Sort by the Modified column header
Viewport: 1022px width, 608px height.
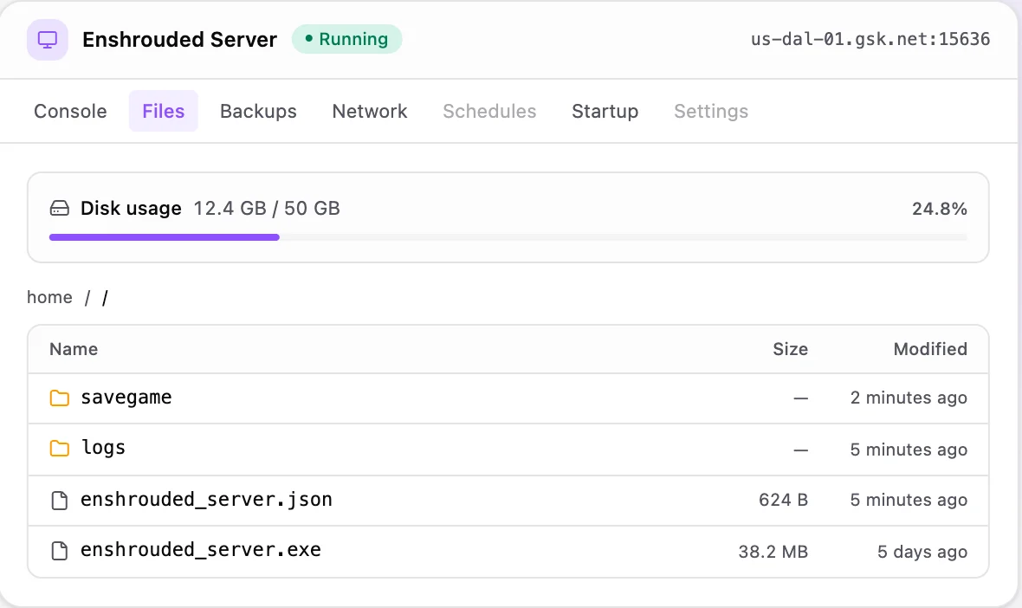click(930, 349)
